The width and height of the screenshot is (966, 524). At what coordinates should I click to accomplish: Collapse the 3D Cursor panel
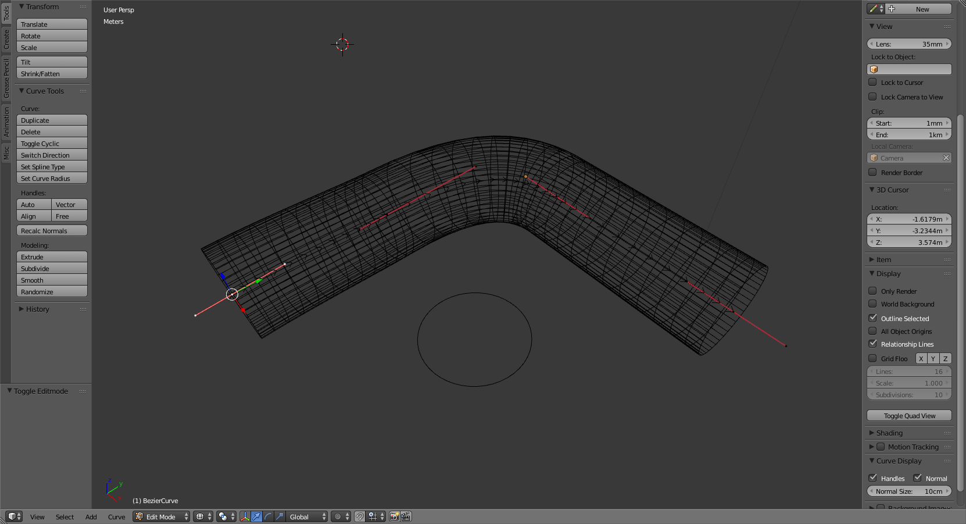point(871,190)
